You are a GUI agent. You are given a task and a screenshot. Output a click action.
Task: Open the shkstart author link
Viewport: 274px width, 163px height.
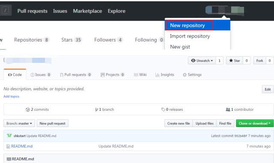(20, 136)
